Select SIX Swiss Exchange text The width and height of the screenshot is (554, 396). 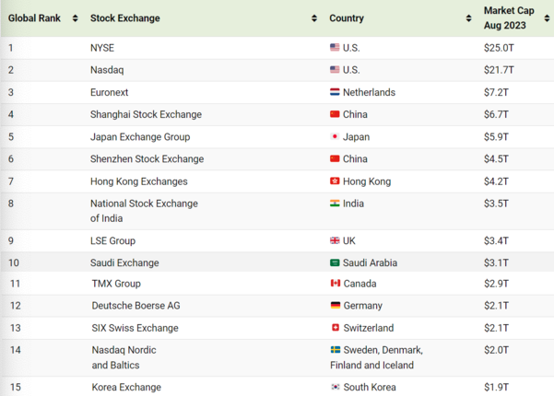coord(135,328)
